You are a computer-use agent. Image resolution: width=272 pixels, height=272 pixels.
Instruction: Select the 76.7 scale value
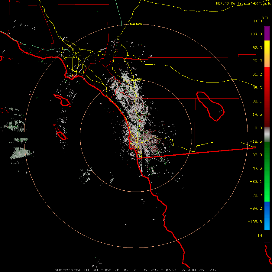(257, 61)
